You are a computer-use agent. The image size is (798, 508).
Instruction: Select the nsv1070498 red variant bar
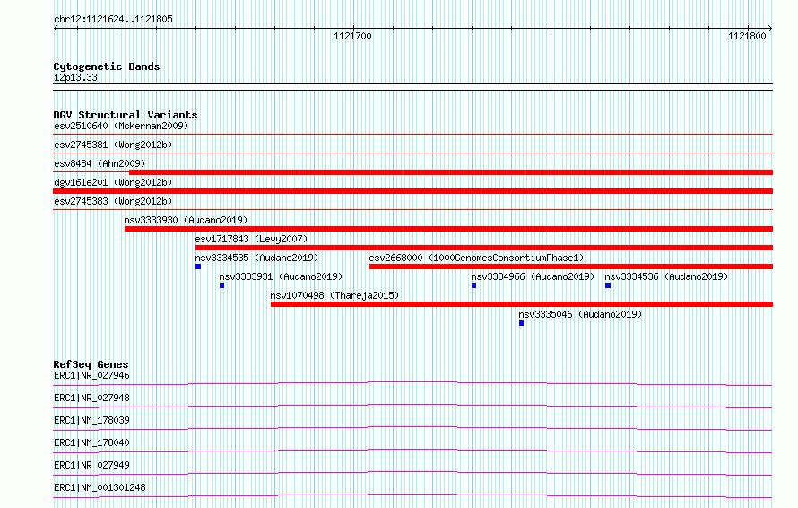click(x=522, y=304)
